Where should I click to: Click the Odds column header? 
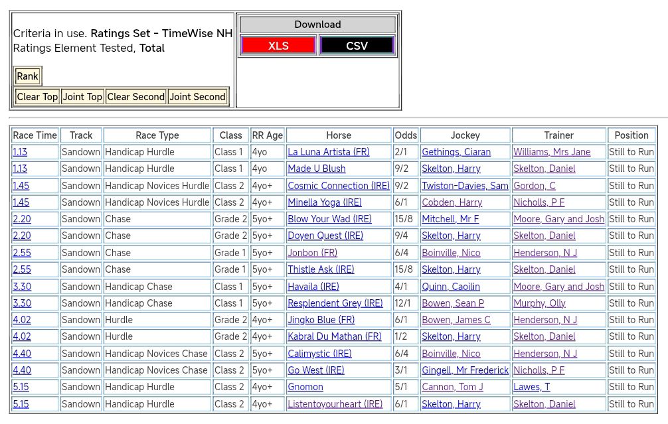point(406,135)
